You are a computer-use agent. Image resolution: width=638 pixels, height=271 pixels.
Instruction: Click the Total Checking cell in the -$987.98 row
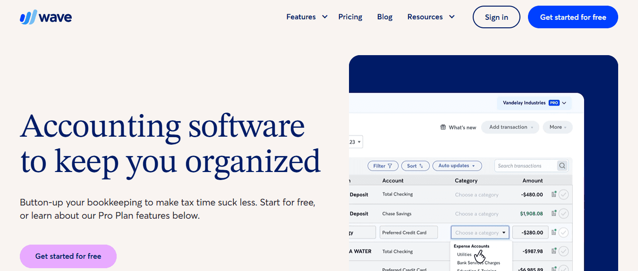coord(398,251)
